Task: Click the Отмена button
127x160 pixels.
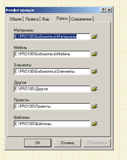Action: [x=68, y=143]
